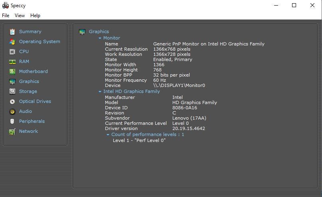Click the 60 Hz frequency value
This screenshot has height=197, width=322.
(x=160, y=80)
